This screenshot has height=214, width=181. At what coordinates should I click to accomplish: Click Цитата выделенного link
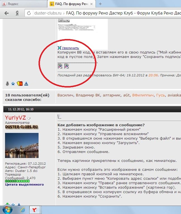click(x=25, y=184)
